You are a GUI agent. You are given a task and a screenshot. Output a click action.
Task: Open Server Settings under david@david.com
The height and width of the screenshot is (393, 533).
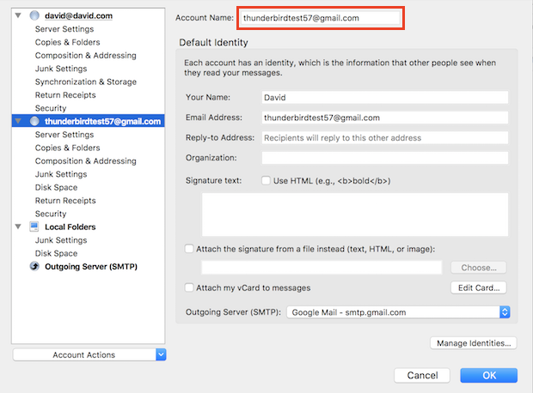click(x=64, y=29)
